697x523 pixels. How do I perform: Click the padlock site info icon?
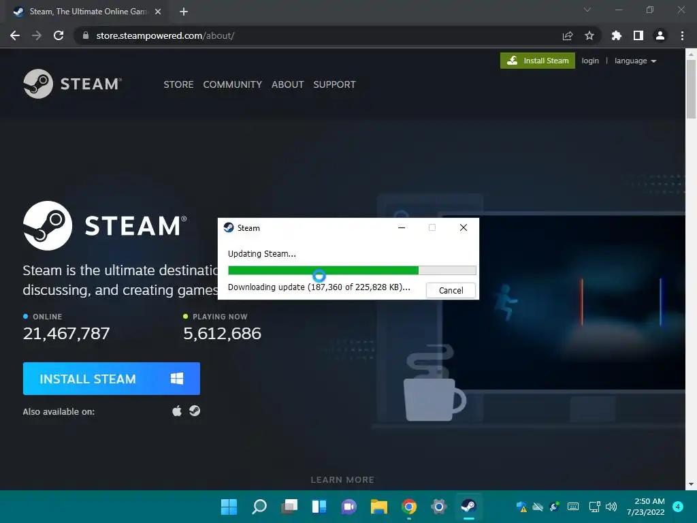tap(86, 35)
